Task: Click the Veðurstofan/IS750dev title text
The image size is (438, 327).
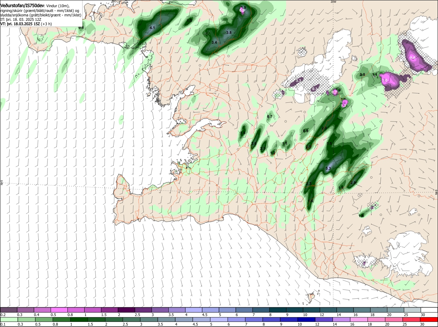Action: click(x=22, y=5)
